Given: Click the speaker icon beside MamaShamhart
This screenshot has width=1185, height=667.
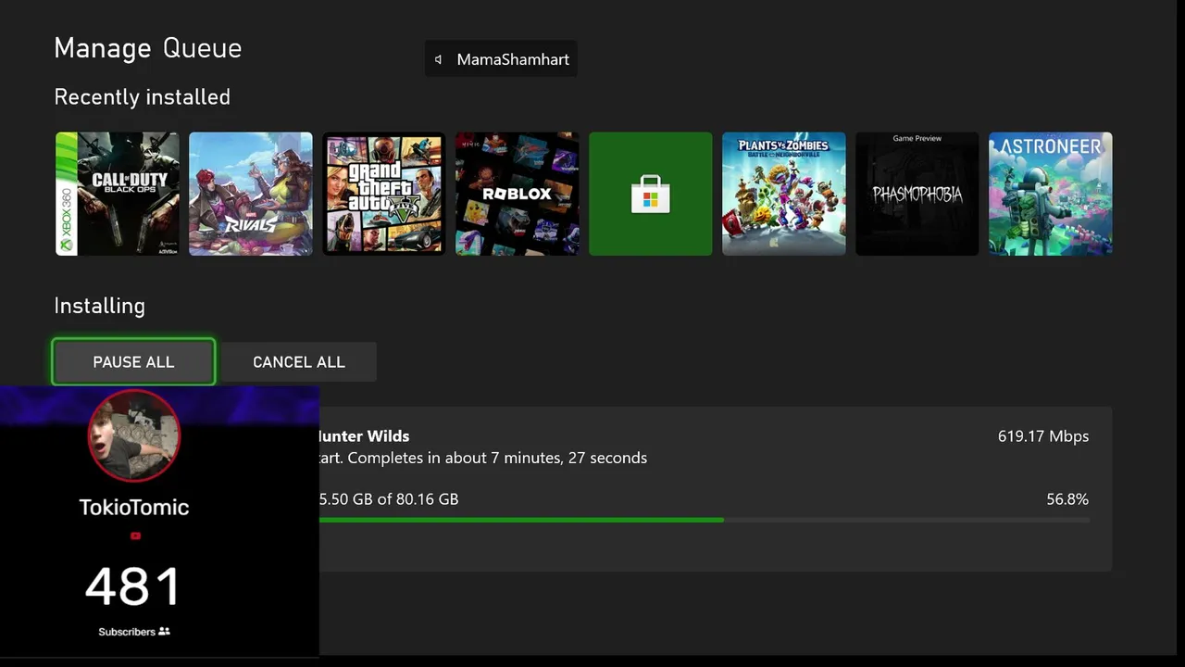Looking at the screenshot, I should [439, 59].
